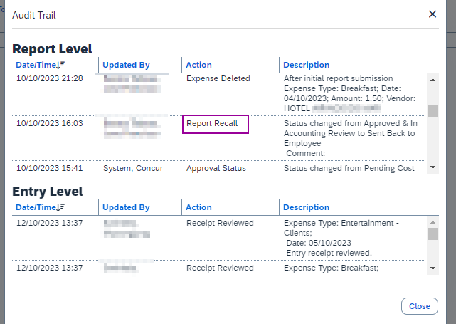Click the date '10/10/2023 16:03'
The image size is (456, 324).
point(50,123)
